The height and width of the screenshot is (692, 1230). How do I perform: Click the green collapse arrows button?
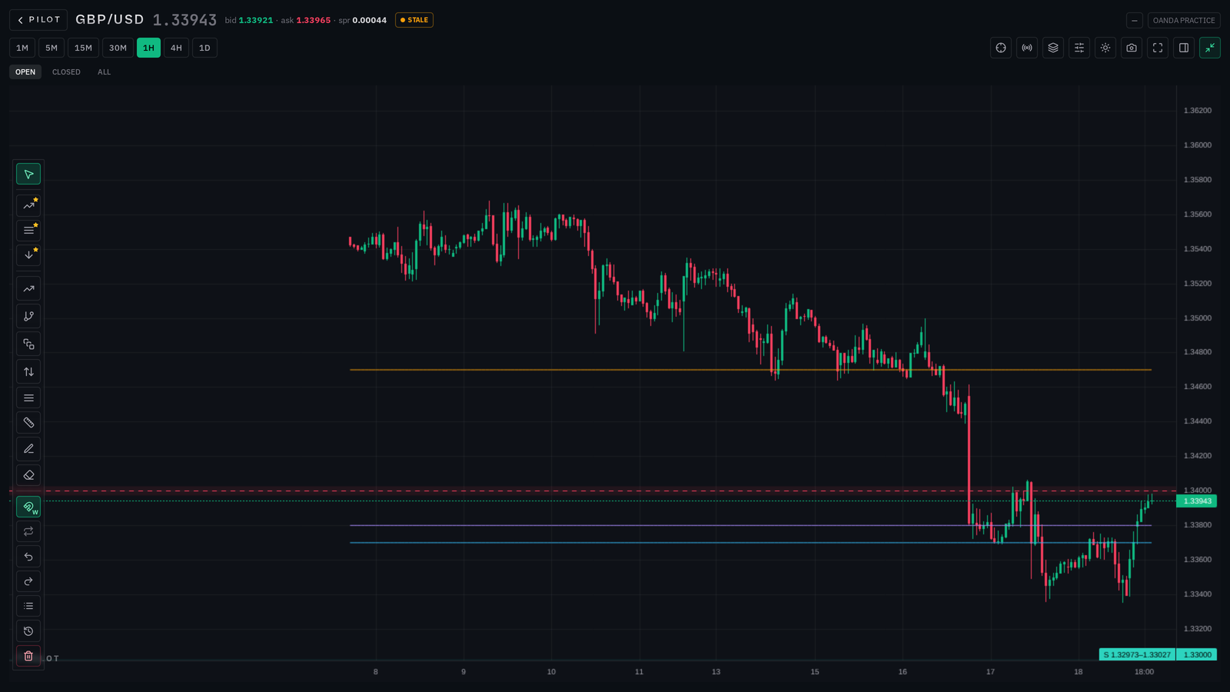click(x=1210, y=48)
